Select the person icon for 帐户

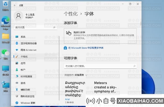coord(17,70)
